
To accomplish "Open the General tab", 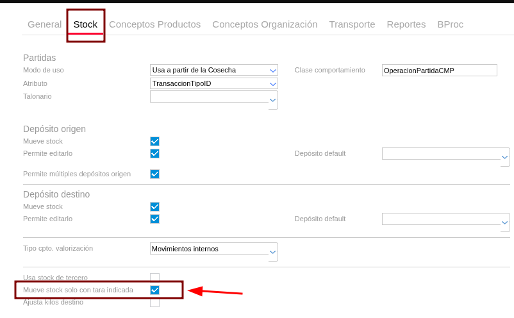I will pyautogui.click(x=44, y=24).
